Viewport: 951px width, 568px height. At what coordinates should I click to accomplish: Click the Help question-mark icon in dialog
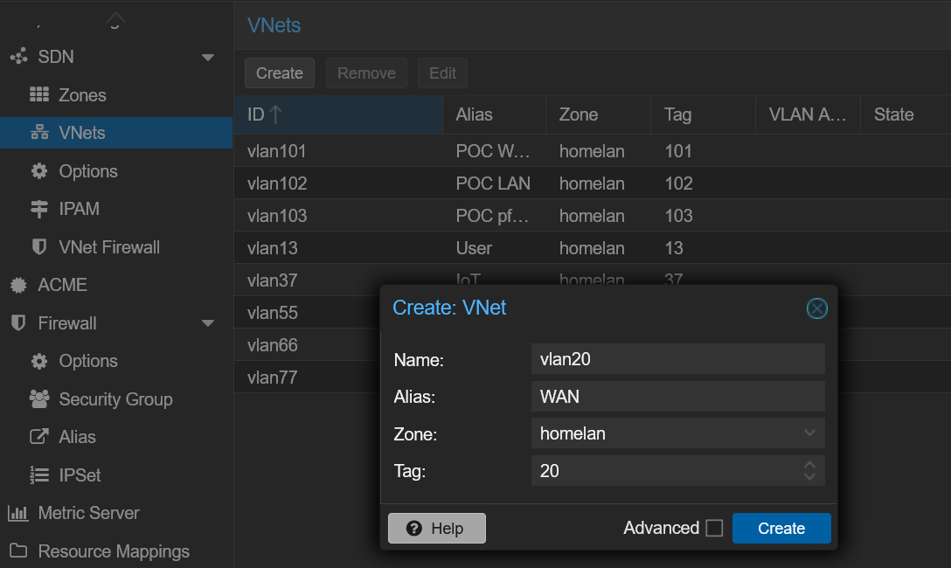[x=413, y=528]
